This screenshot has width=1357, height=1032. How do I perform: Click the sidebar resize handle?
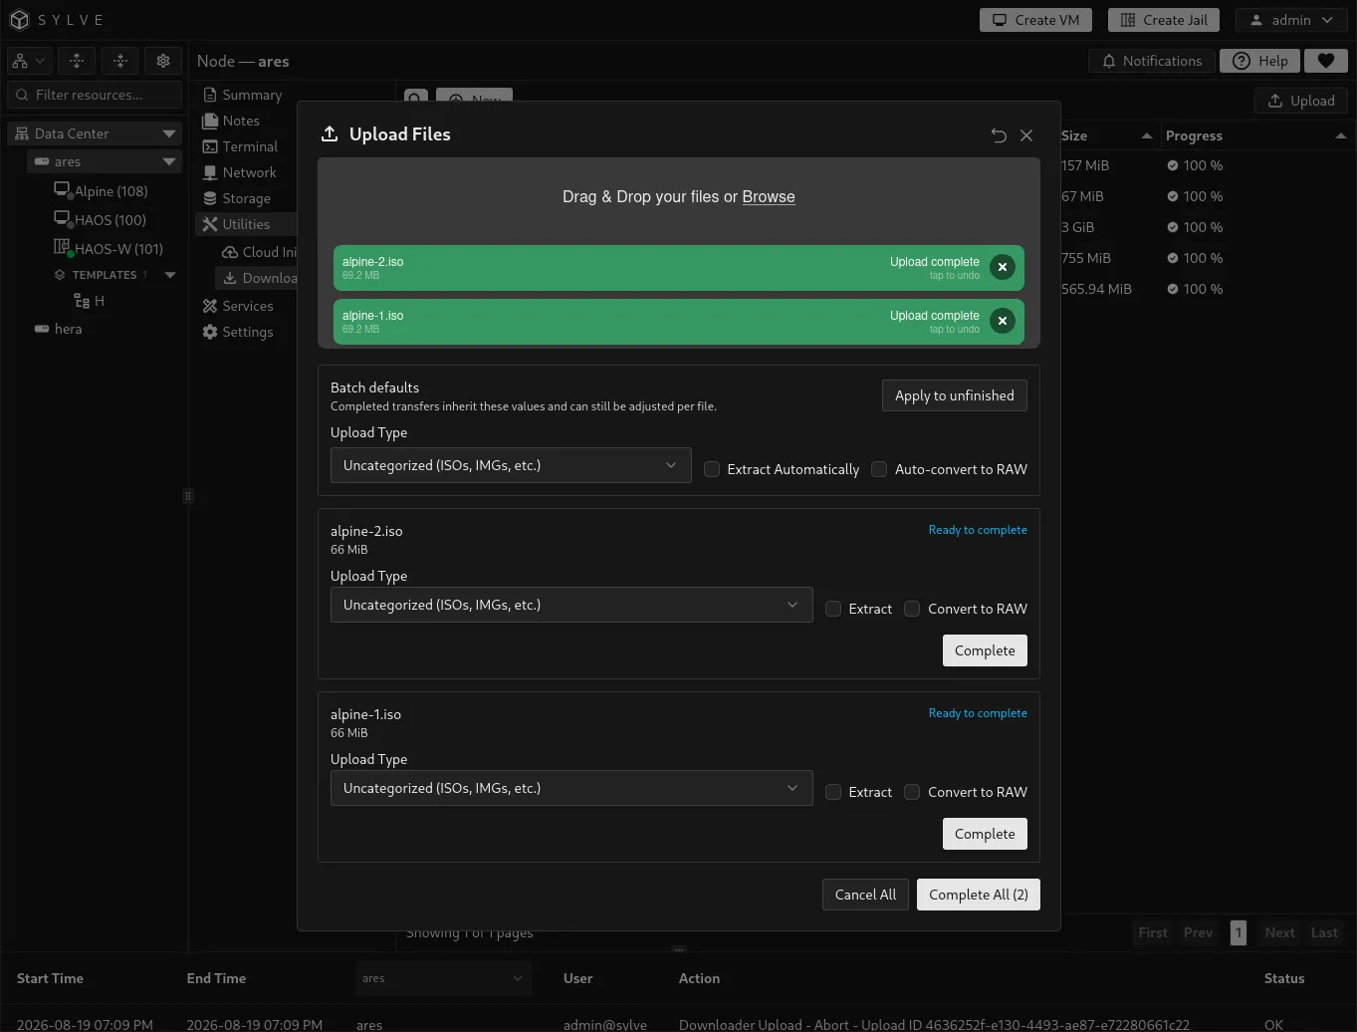[187, 496]
